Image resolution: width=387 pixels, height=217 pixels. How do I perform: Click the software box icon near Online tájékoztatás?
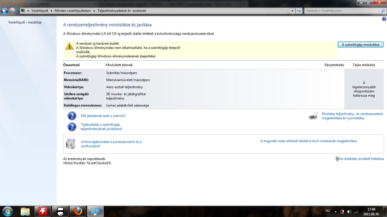(71, 144)
